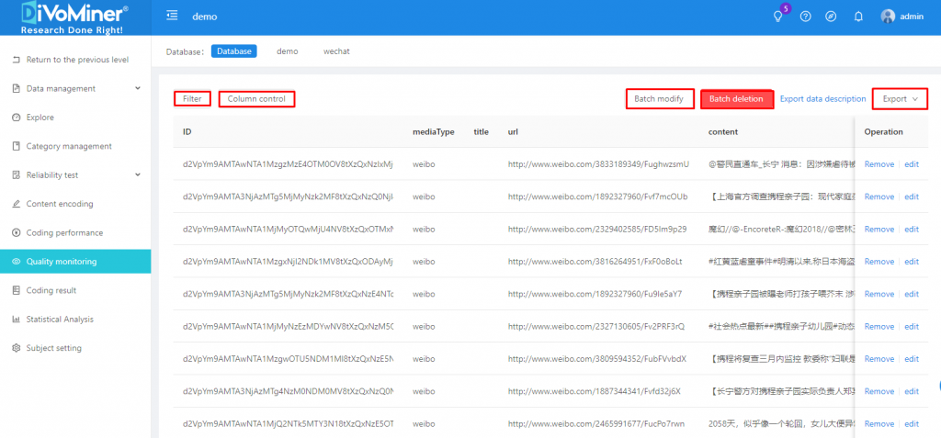Click Remove on the first table row
Screen dimensions: 941x438
pos(879,164)
